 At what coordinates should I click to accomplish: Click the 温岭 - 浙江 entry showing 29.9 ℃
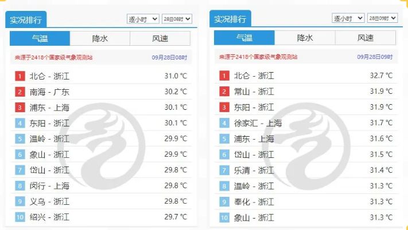(49, 139)
